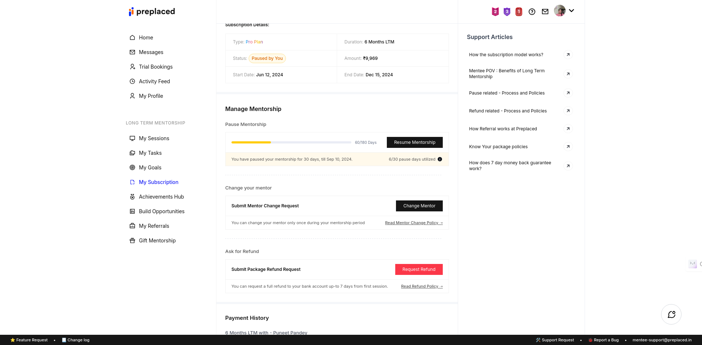Expand the profile menu chevron
Viewport: 702px width, 345px height.
571,11
